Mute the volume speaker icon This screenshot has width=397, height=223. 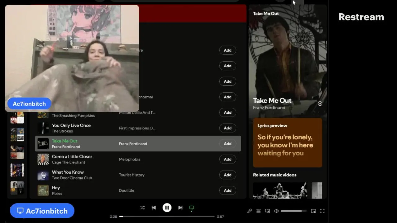tap(276, 211)
